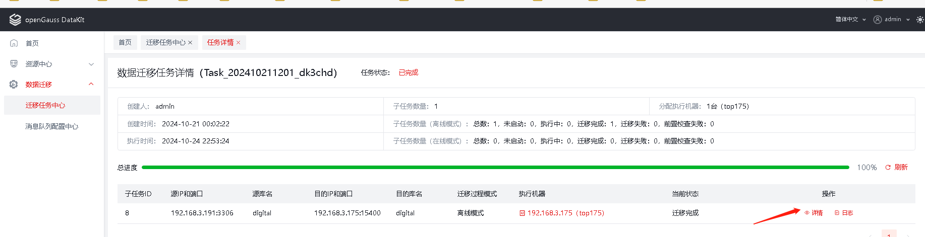The image size is (925, 237).
Task: Click the openGauss DataKit logo icon
Action: tap(15, 20)
